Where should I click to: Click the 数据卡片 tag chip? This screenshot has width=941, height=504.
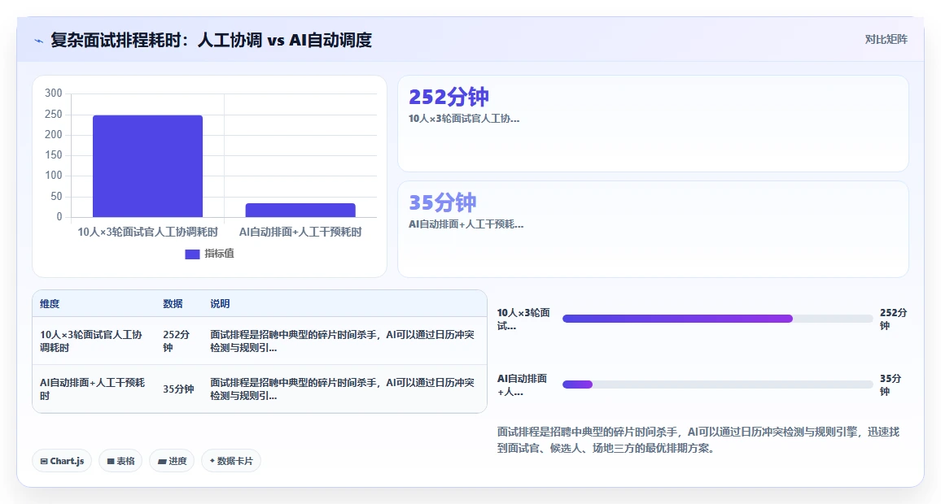tap(231, 461)
